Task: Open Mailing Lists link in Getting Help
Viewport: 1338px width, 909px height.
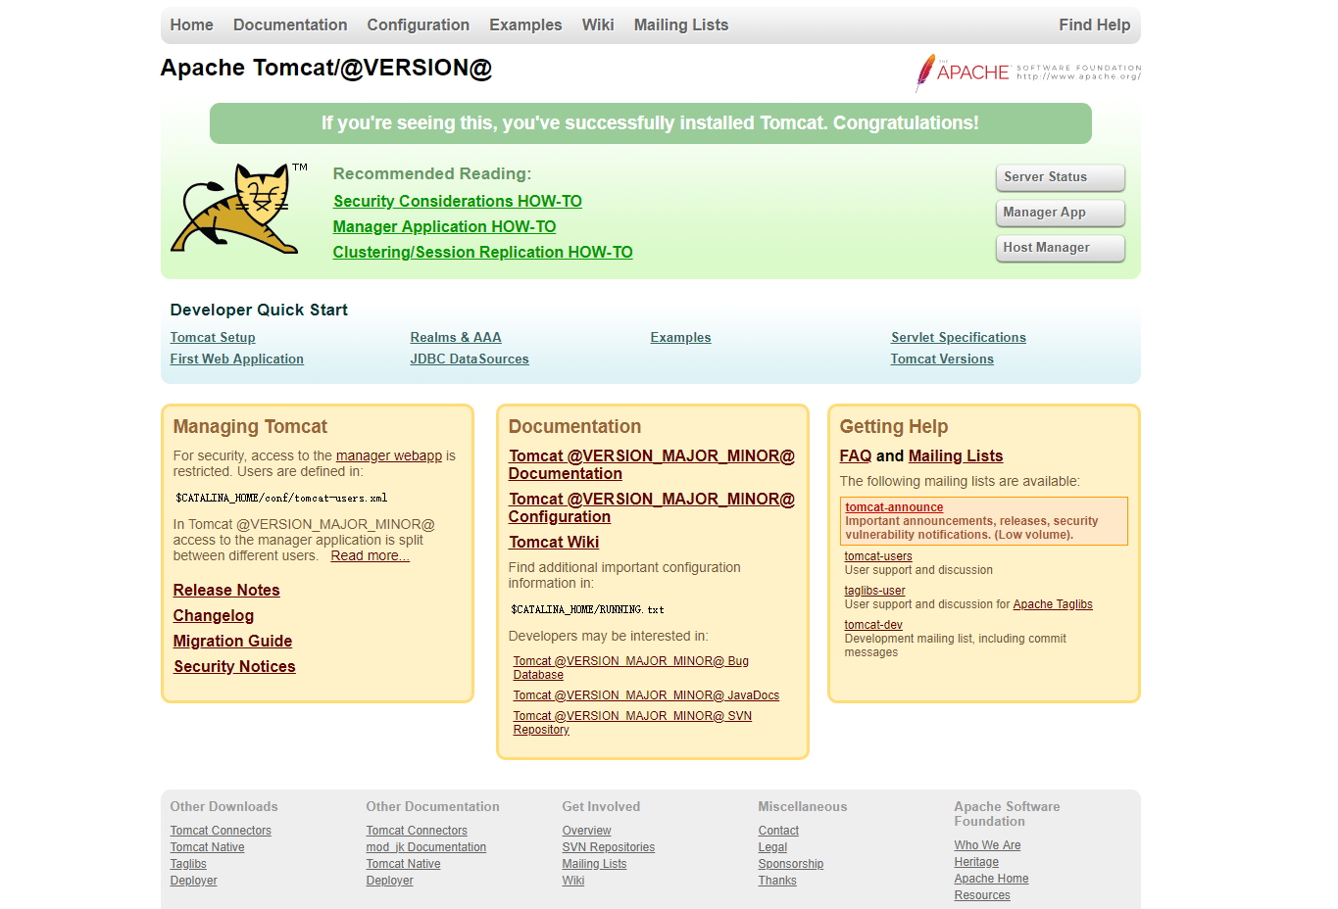Action: 956,455
